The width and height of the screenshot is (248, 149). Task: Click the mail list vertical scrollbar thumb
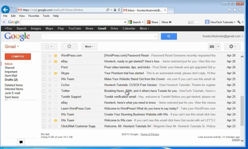coord(242,111)
